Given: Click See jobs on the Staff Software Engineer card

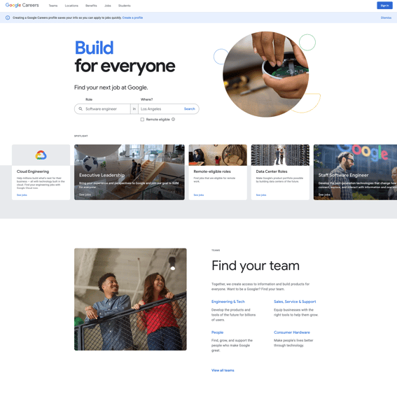Looking at the screenshot, I should 324,195.
